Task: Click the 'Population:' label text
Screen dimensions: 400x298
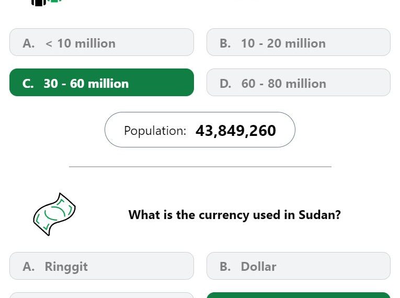Action: (x=155, y=131)
